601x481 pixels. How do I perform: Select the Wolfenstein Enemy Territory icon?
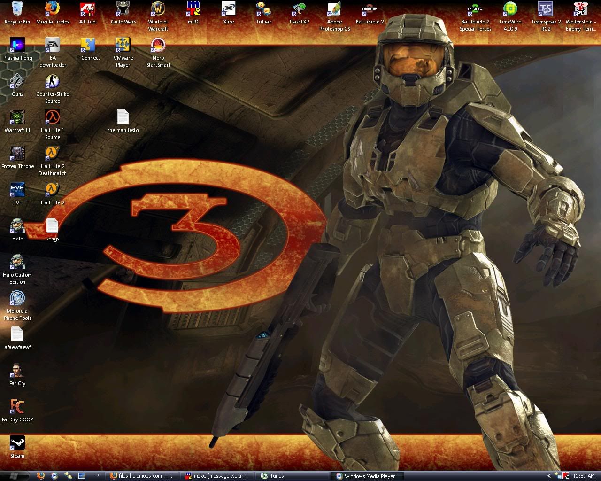pyautogui.click(x=581, y=16)
